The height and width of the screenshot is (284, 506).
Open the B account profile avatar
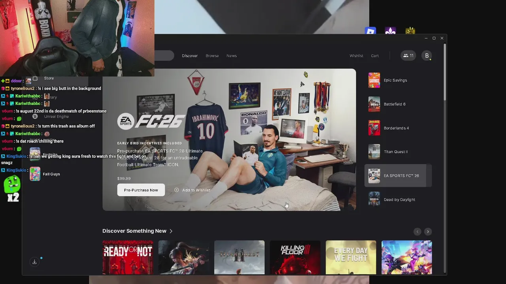[427, 56]
